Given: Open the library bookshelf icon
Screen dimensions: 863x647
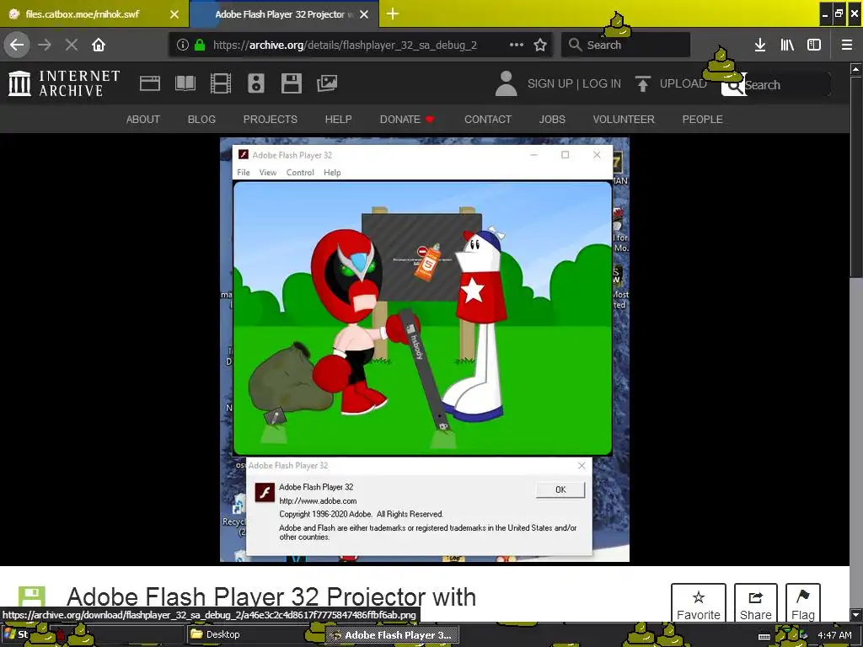Looking at the screenshot, I should click(787, 45).
